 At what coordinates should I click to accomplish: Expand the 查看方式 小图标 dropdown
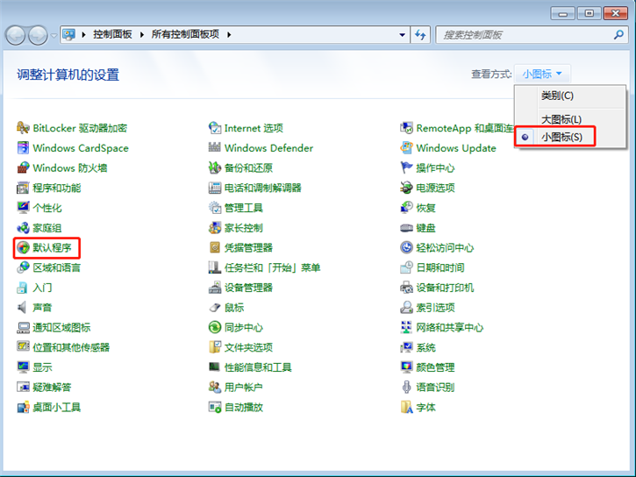click(x=542, y=75)
